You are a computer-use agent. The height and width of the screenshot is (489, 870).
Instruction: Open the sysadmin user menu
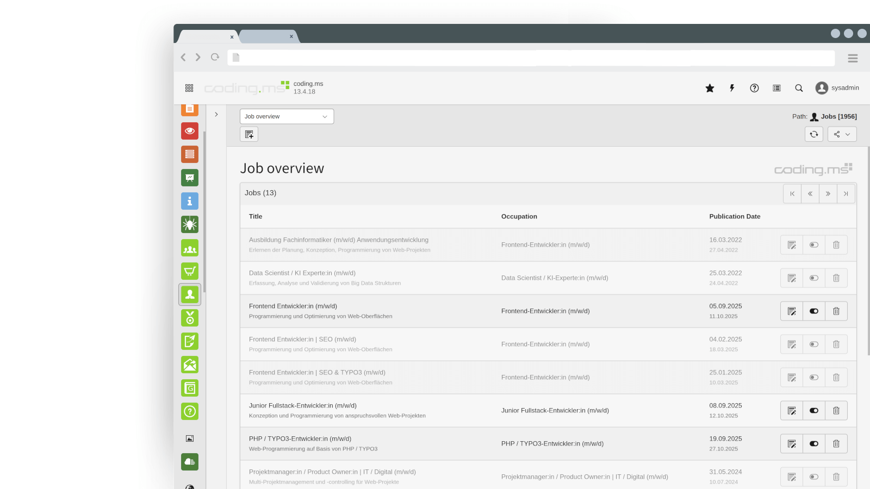(837, 88)
